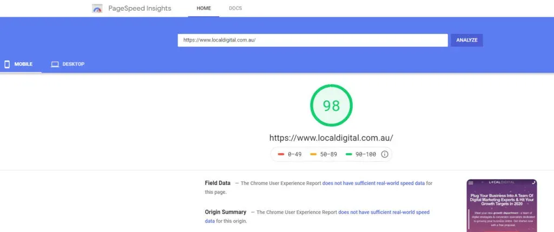554x232 pixels.
Task: Open the Origin Summary insufficient speed data link
Action: (317, 216)
